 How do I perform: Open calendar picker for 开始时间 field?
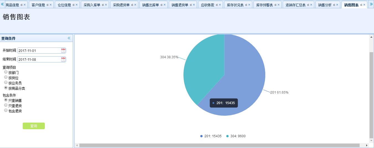[x=63, y=51]
